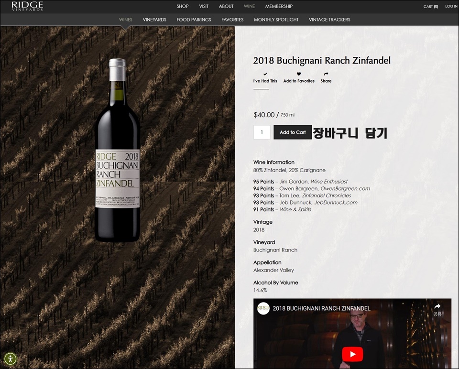Click LOG IN

451,6
